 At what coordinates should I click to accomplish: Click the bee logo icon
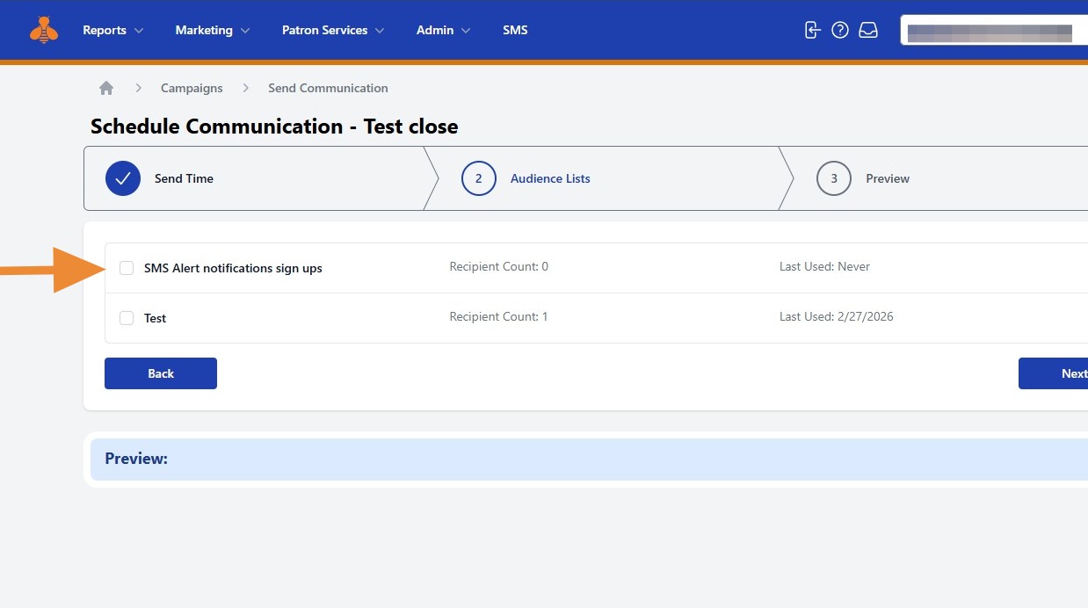pyautogui.click(x=43, y=31)
